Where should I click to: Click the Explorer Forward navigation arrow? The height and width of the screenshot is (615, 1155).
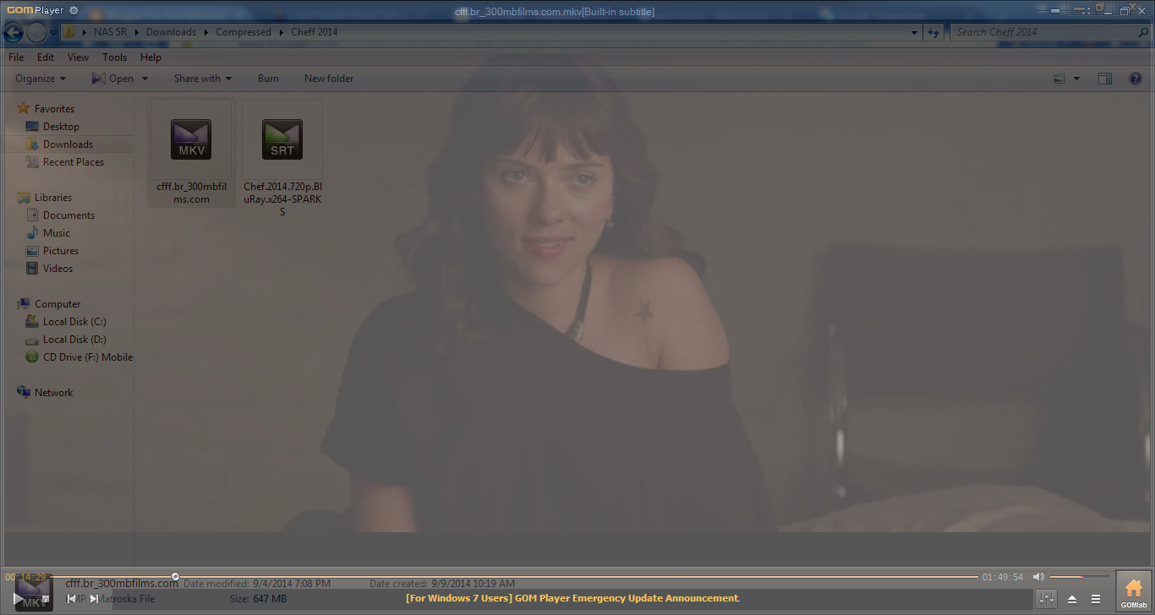point(36,32)
